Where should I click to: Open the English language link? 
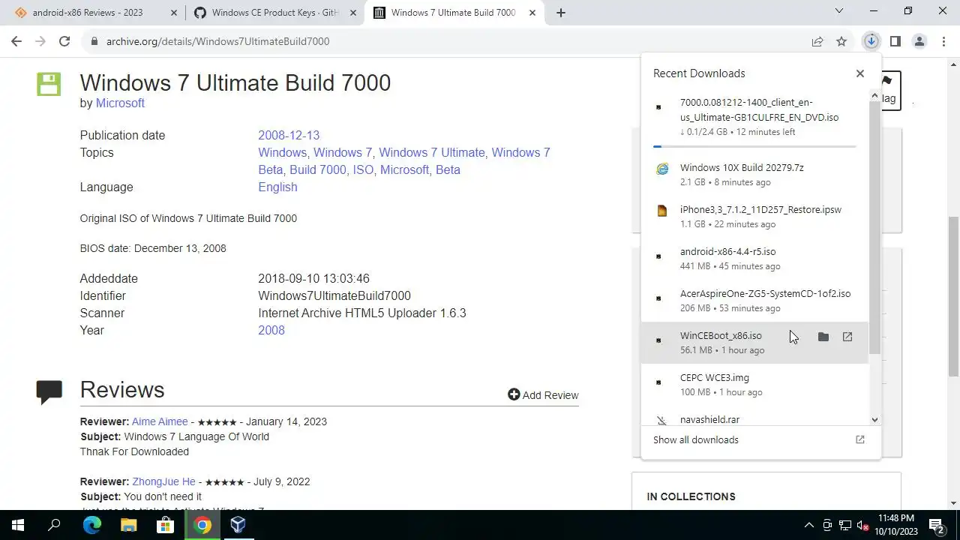point(277,187)
